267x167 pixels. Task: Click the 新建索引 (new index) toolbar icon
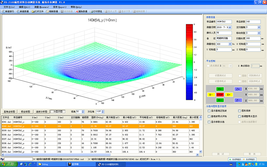pos(4,12)
